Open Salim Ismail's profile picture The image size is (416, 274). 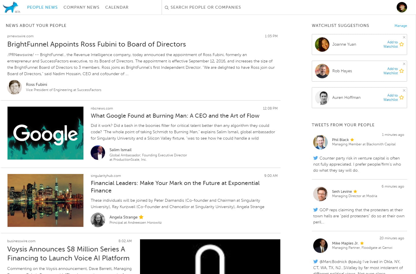(x=98, y=153)
